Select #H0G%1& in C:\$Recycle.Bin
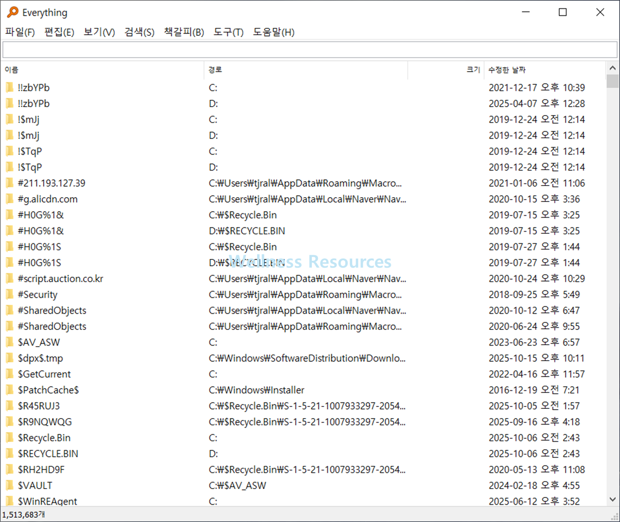 [x=41, y=215]
